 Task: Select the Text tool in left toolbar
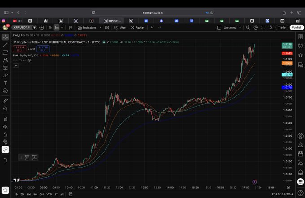5,83
